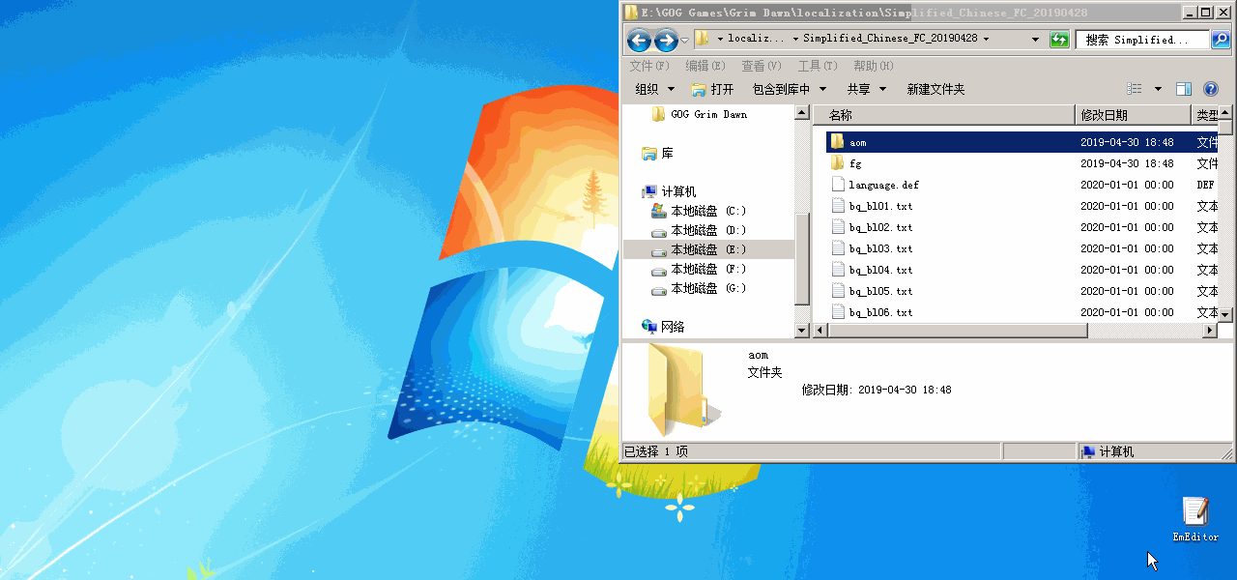Go forward using the Forward arrow button
The image size is (1237, 580).
click(x=666, y=40)
